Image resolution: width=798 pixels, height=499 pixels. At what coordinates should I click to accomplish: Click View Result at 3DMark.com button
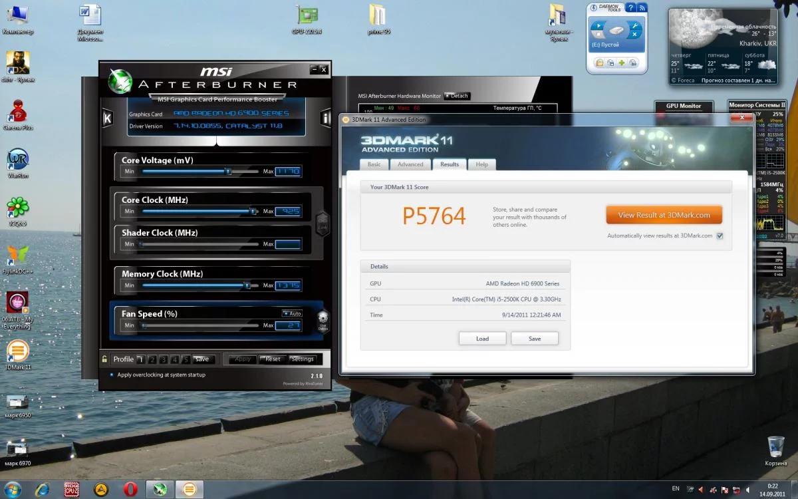664,215
